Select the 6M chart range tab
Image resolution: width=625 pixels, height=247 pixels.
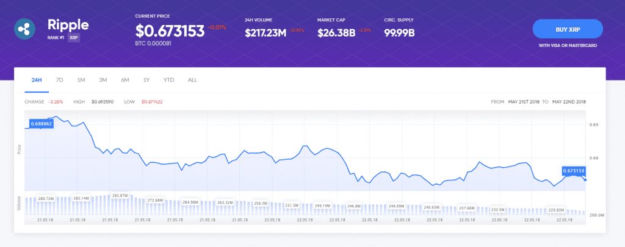click(125, 80)
